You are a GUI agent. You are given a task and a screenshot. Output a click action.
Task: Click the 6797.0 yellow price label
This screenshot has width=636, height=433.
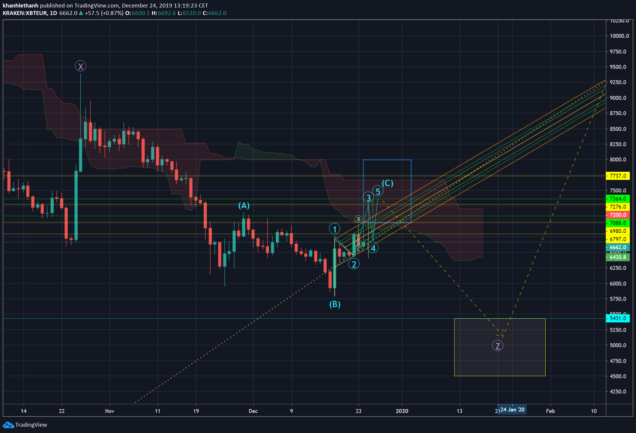(618, 239)
